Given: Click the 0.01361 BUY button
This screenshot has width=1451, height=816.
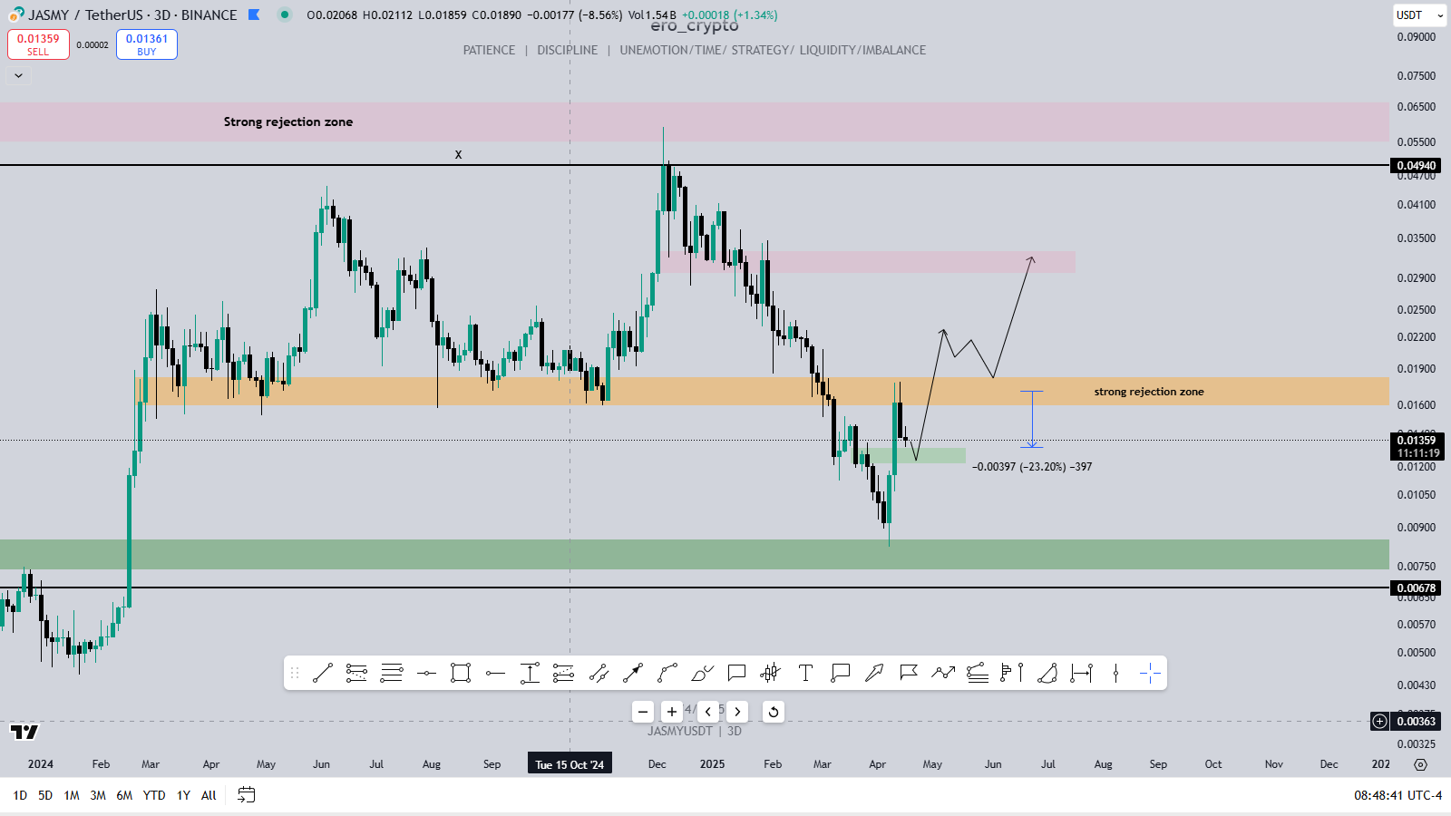Looking at the screenshot, I should coord(147,44).
